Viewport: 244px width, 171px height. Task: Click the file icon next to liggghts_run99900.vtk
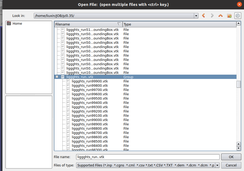pos(68,81)
